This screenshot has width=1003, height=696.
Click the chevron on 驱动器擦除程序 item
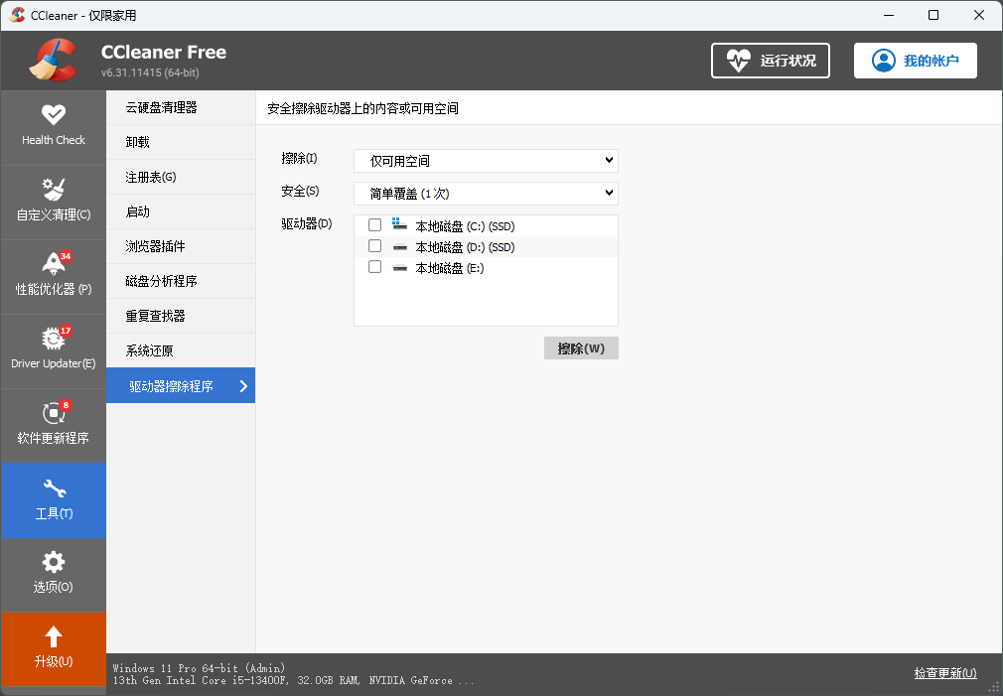point(243,386)
